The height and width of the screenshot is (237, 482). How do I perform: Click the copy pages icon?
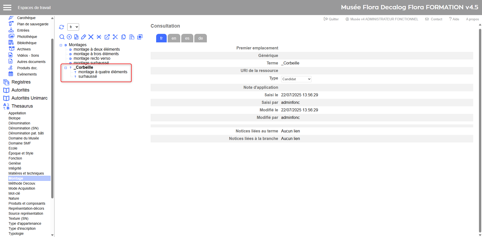pyautogui.click(x=124, y=37)
